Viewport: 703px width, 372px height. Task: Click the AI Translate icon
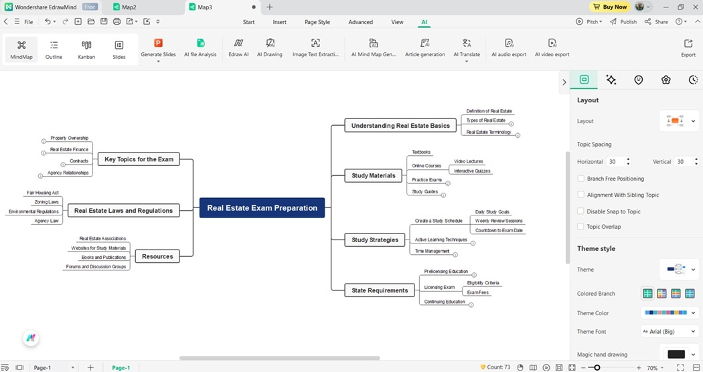(x=467, y=43)
